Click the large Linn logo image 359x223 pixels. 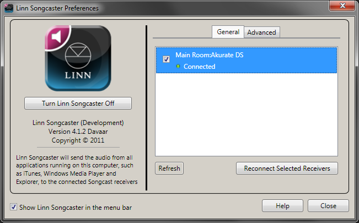pos(78,58)
